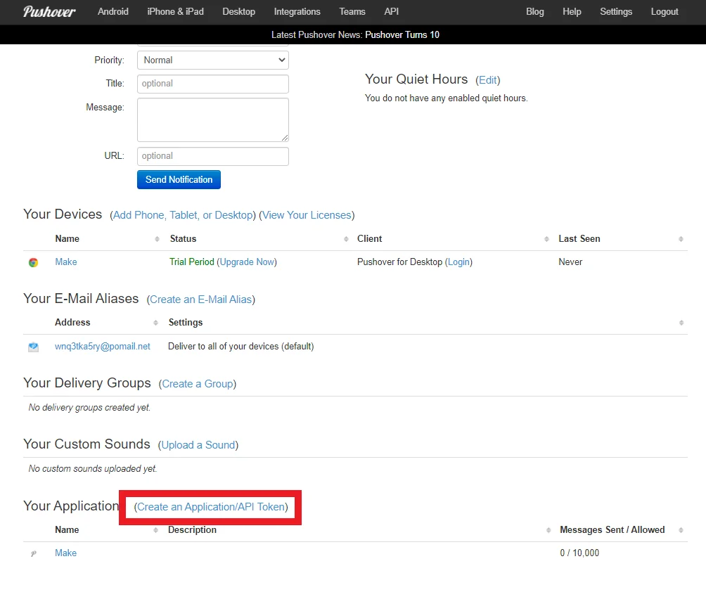Click the Last Seen column header
This screenshot has height=592, width=706.
pyautogui.click(x=579, y=239)
